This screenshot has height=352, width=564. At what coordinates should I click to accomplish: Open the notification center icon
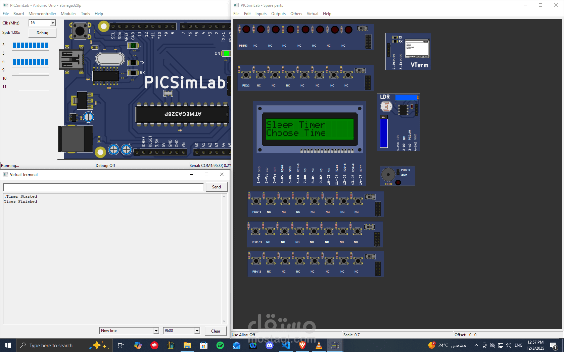coord(554,345)
